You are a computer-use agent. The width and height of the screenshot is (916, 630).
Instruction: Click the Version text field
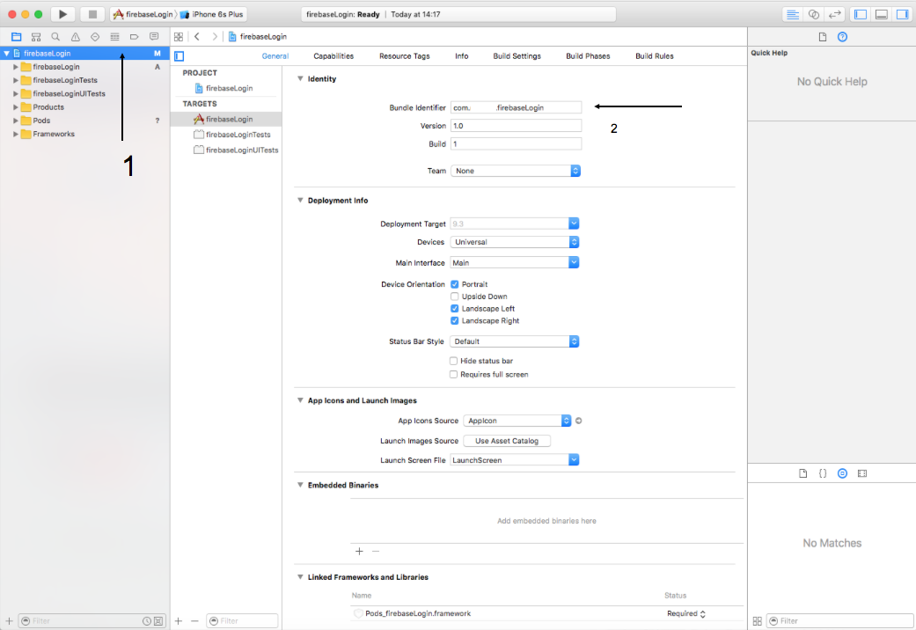(x=516, y=126)
